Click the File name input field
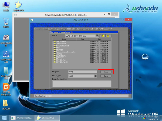The image size is (162, 121). (x=82, y=72)
